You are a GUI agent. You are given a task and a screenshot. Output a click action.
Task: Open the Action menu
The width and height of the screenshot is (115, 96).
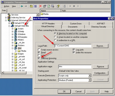click(7, 6)
